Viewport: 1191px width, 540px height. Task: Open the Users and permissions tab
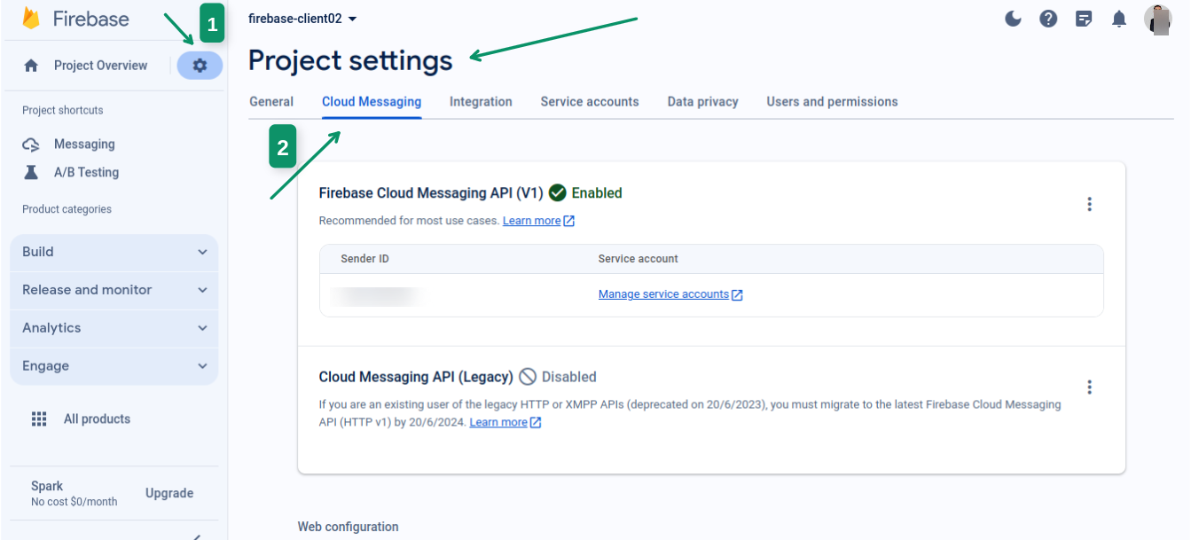pos(832,102)
